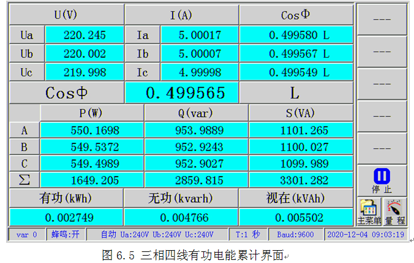This screenshot has height=263, width=414.
Task: Click total active power 1649.205
Action: 92,180
